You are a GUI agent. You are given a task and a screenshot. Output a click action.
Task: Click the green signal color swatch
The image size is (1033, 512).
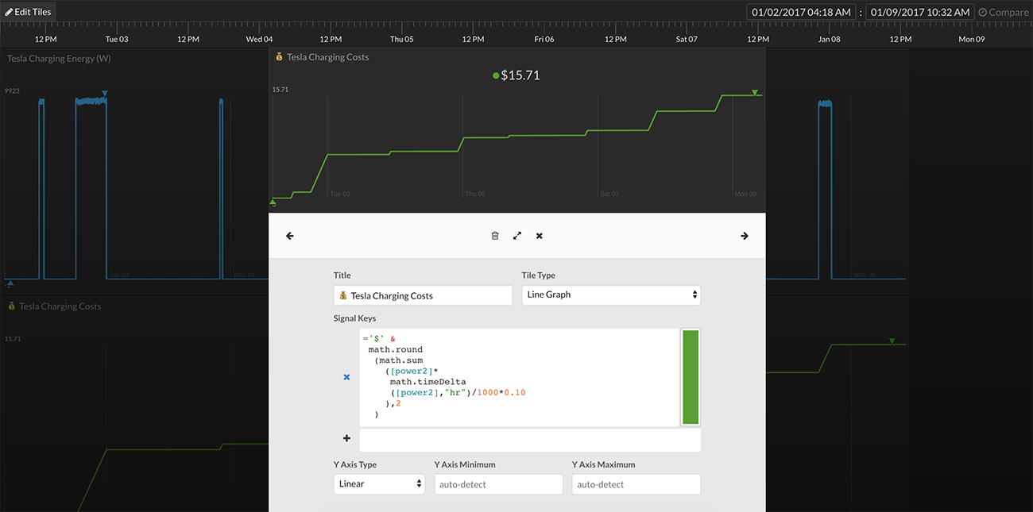pos(690,377)
